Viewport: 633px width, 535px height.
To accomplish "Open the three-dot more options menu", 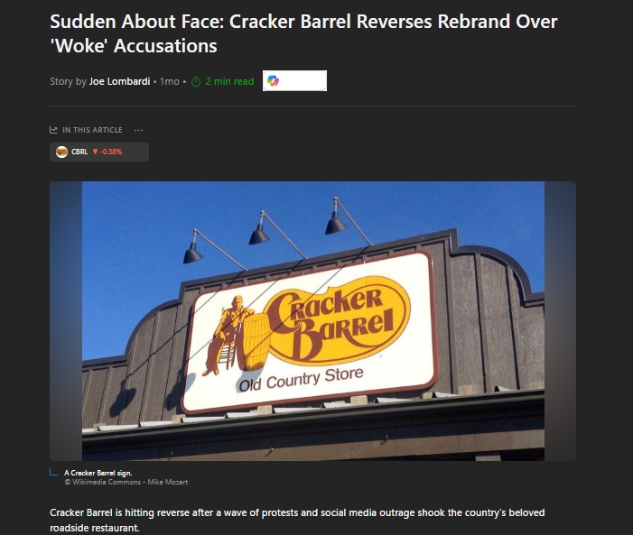I will click(x=138, y=130).
